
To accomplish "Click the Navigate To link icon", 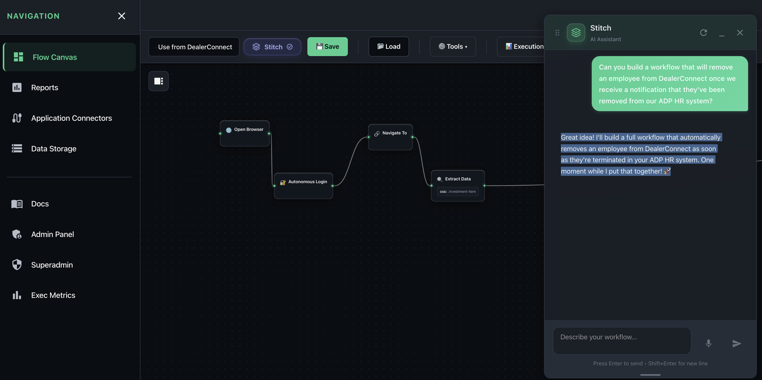I will click(377, 134).
